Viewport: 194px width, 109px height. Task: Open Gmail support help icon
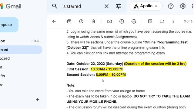(171, 6)
